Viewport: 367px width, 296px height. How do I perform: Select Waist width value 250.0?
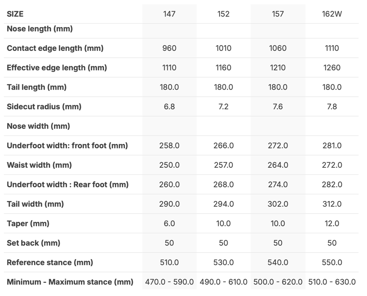pos(169,165)
